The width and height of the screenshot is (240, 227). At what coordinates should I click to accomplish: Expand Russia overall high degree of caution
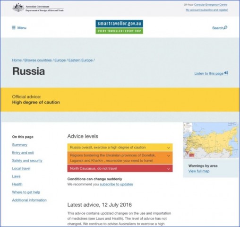click(120, 148)
